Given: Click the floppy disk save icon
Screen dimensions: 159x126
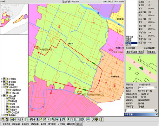Looking at the screenshot, I should (7, 119).
